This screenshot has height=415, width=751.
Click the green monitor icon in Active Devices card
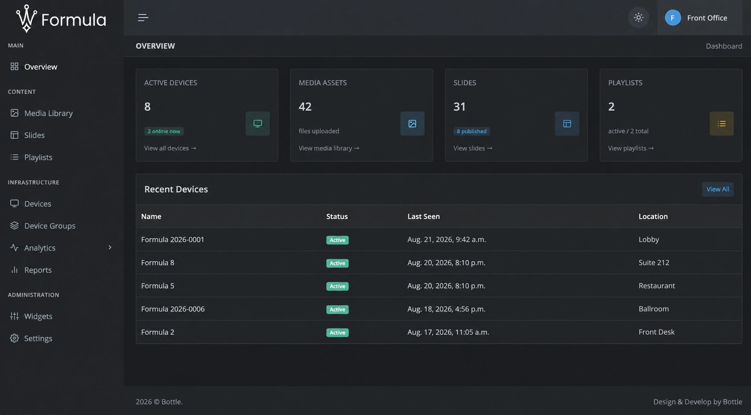point(257,124)
